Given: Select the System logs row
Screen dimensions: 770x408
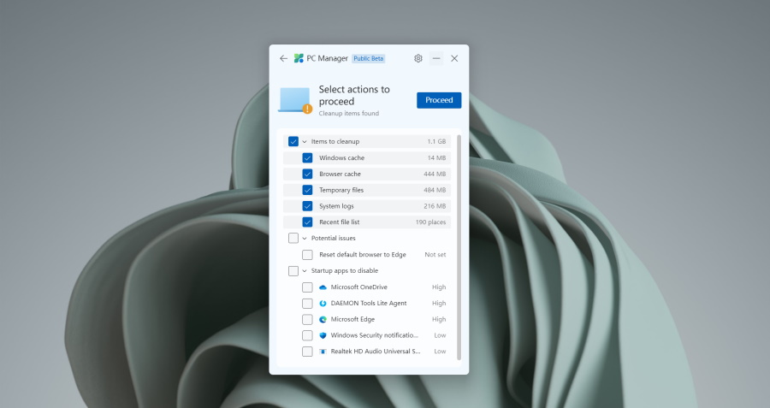Looking at the screenshot, I should [376, 206].
